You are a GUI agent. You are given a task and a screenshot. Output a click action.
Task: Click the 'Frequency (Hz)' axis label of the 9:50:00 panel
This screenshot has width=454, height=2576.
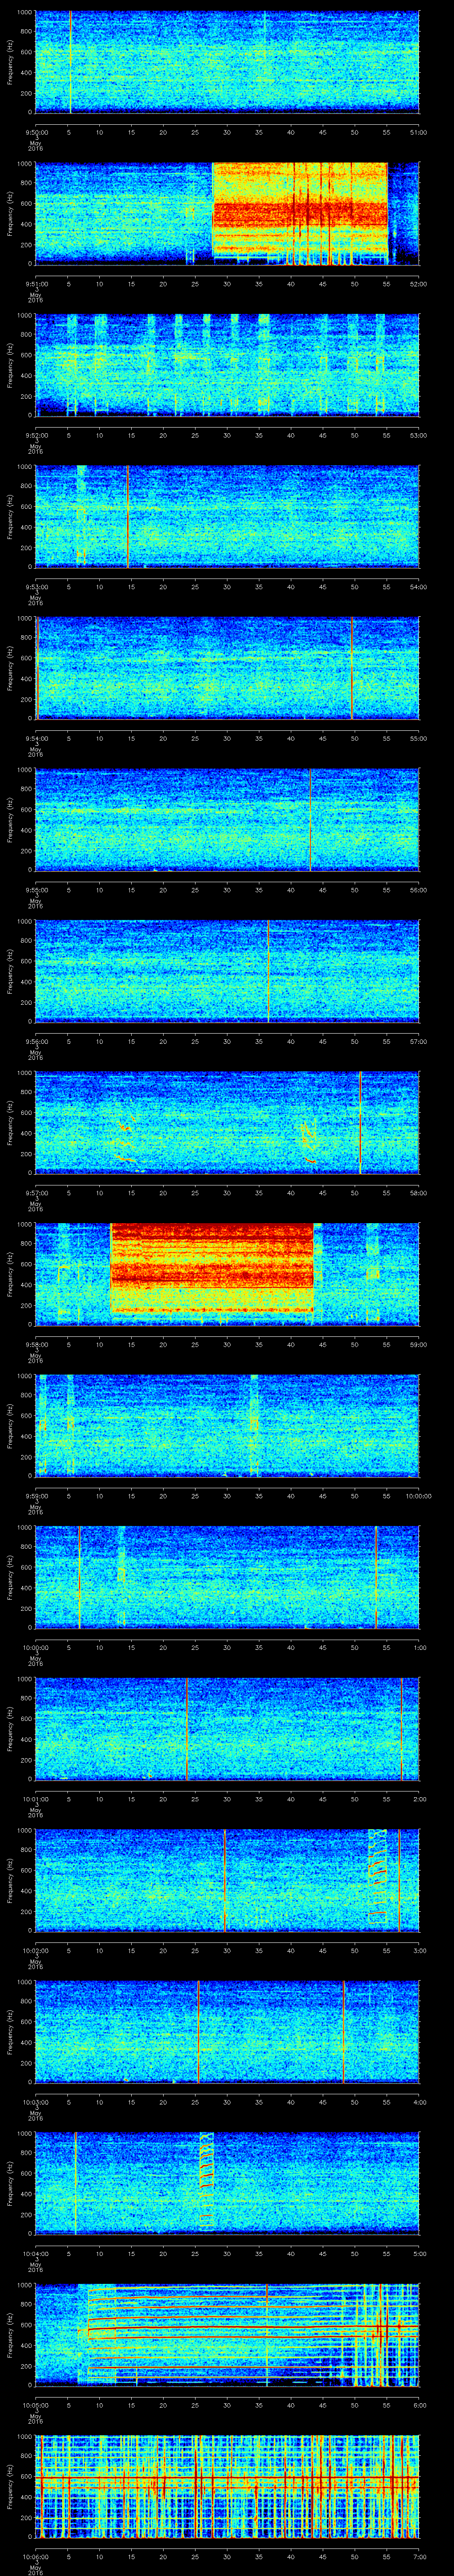tap(11, 62)
